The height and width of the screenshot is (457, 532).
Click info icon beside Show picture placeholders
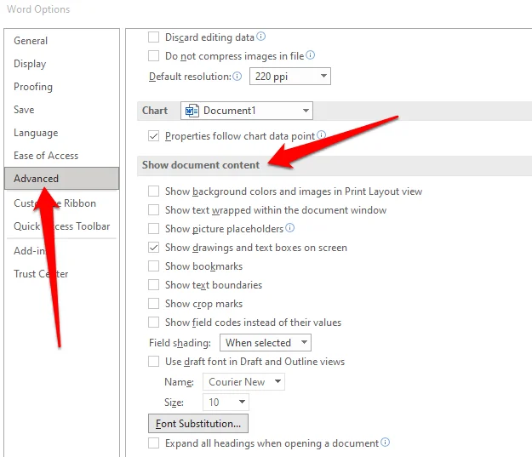point(289,228)
